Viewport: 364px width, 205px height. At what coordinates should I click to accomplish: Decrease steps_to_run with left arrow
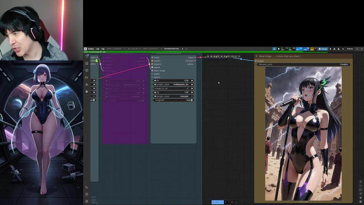click(x=155, y=88)
